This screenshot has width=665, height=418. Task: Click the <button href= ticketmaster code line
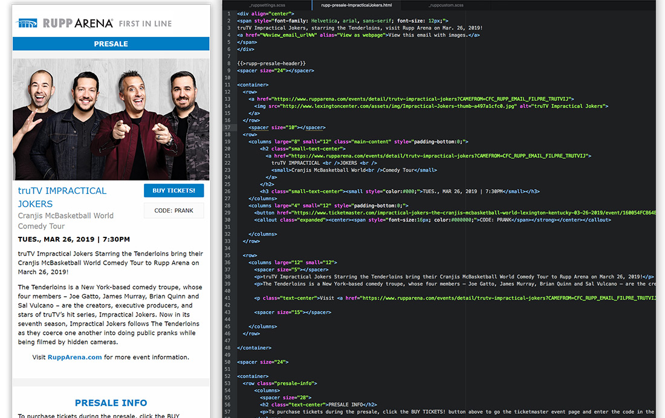(x=455, y=213)
